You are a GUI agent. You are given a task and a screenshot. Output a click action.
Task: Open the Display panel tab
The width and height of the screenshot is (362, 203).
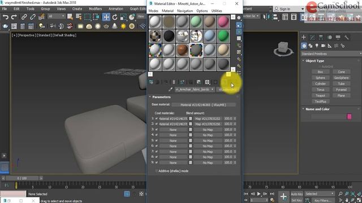(x=338, y=37)
